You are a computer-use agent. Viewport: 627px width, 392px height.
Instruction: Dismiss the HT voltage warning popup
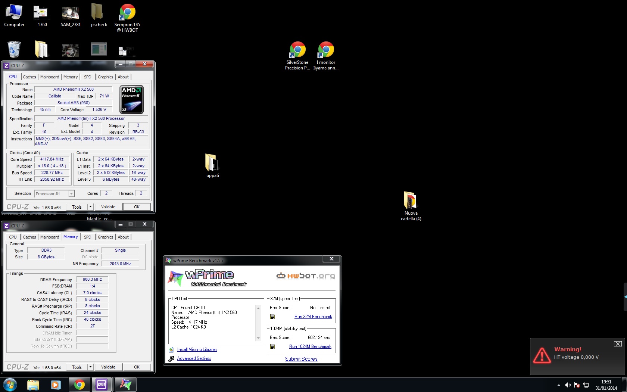tap(618, 344)
